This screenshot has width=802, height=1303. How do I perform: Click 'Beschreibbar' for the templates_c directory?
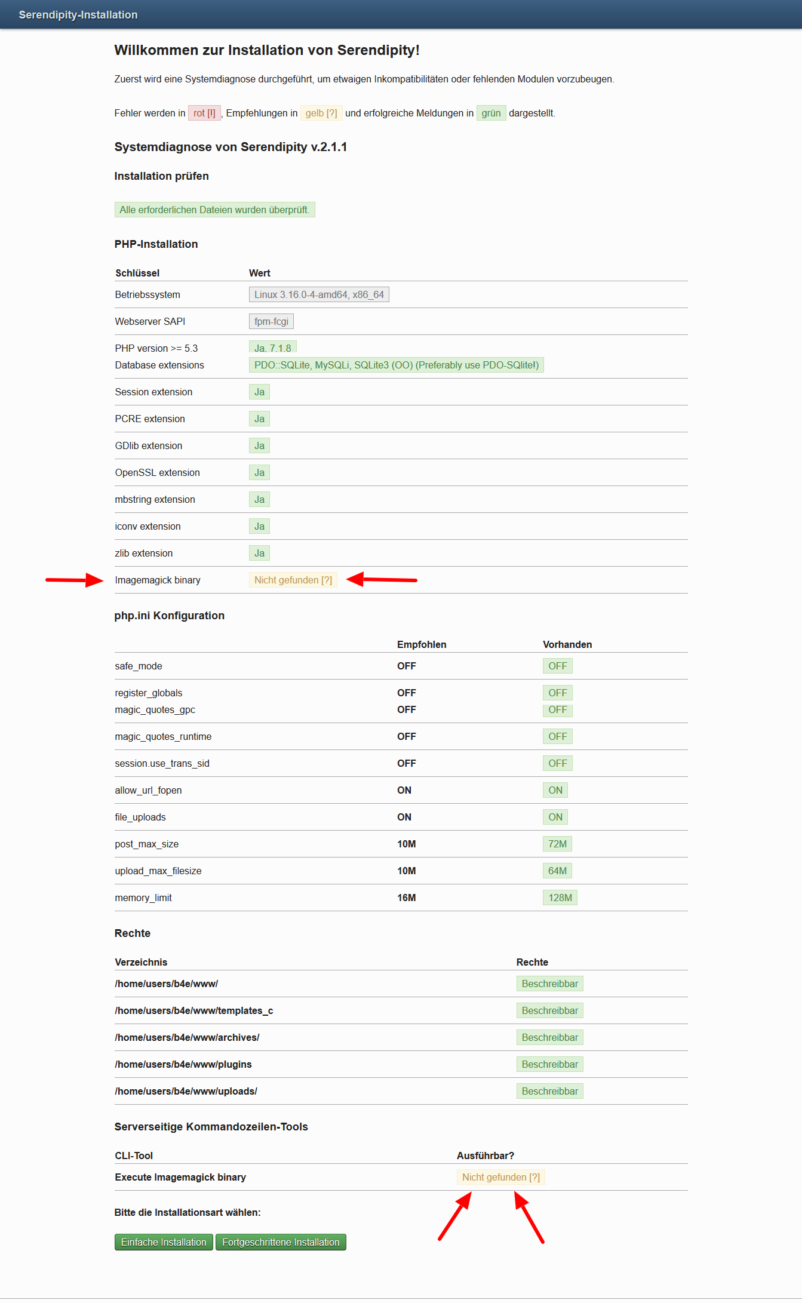click(x=550, y=1010)
